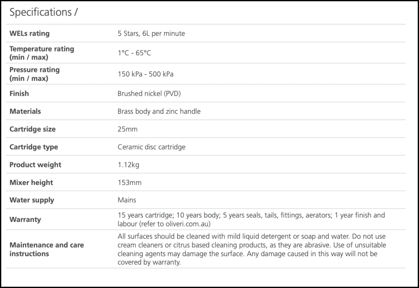Select "Brass body and zinc handle" text

(x=159, y=111)
